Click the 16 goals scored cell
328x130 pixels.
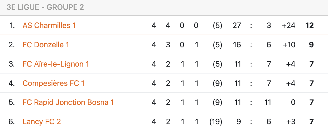pyautogui.click(x=237, y=45)
